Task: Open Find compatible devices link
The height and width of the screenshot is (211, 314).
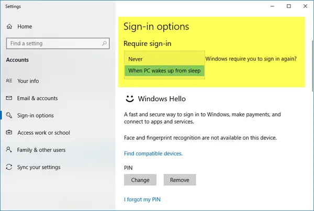Action: pyautogui.click(x=153, y=154)
